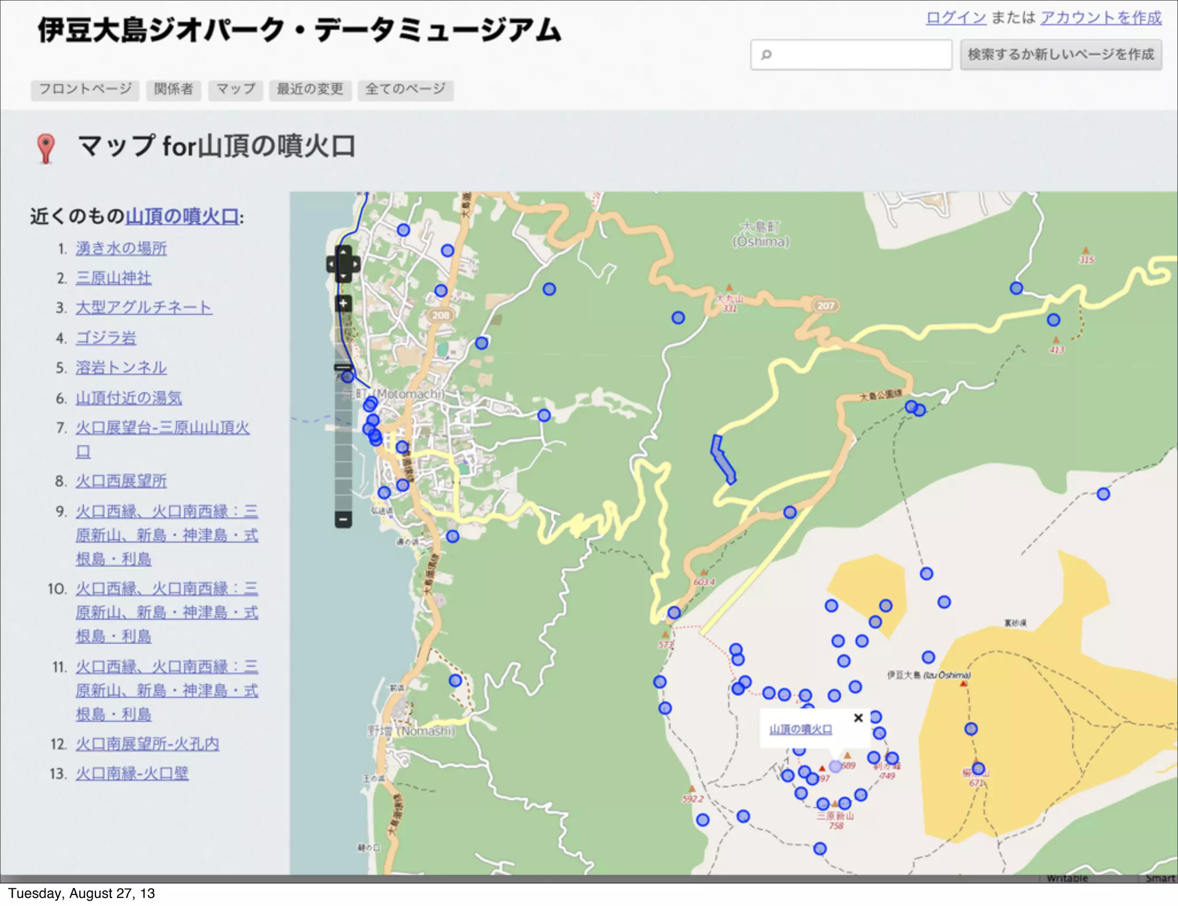Pan the map left with the arrow control
Viewport: 1178px width, 906px height.
(x=331, y=264)
